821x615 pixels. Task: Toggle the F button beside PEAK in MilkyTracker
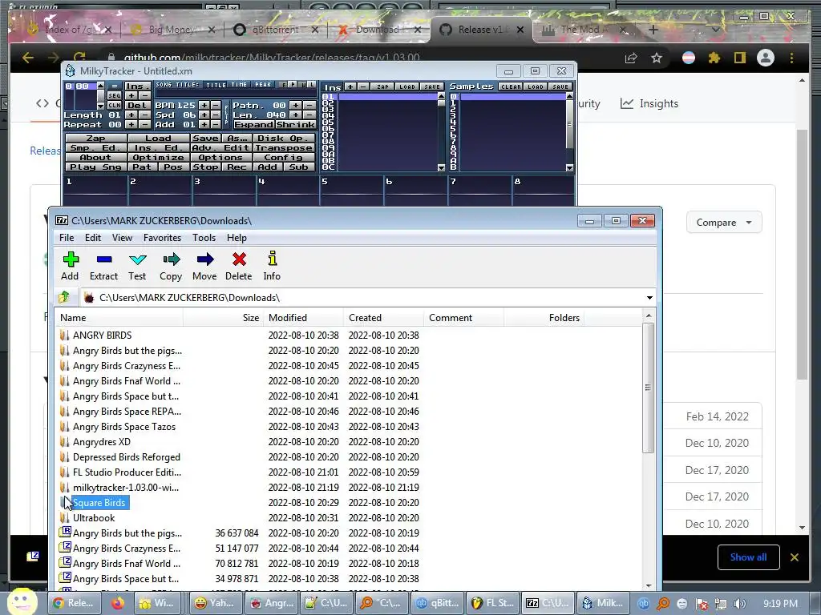coord(285,85)
